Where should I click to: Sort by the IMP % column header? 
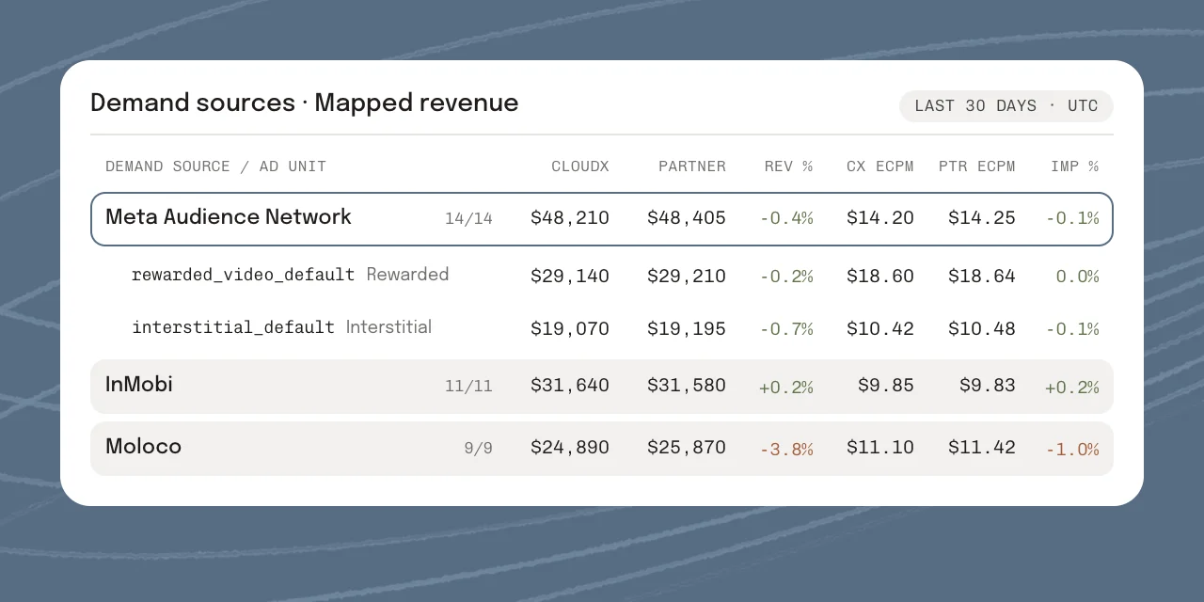click(x=1075, y=166)
